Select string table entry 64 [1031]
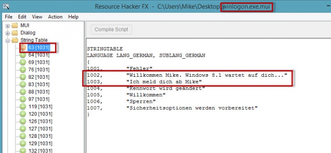The width and height of the screenshot is (331, 153). click(39, 55)
